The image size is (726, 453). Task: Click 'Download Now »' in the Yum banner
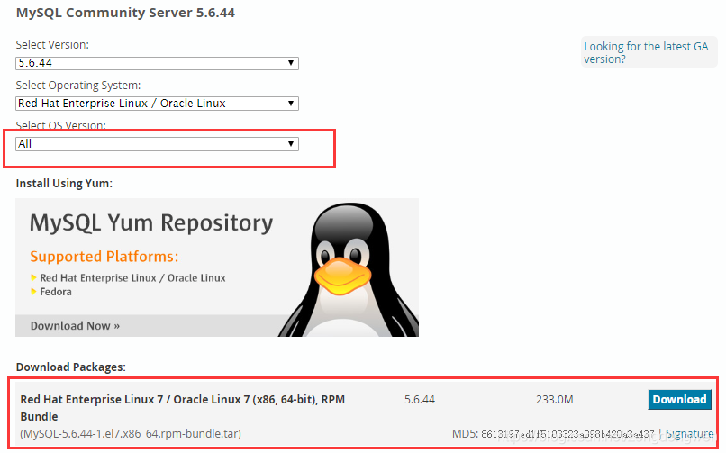[x=75, y=326]
